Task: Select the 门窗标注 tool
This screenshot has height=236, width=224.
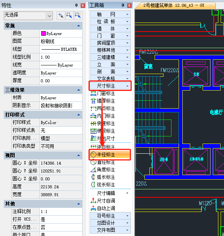Action: 103,94
